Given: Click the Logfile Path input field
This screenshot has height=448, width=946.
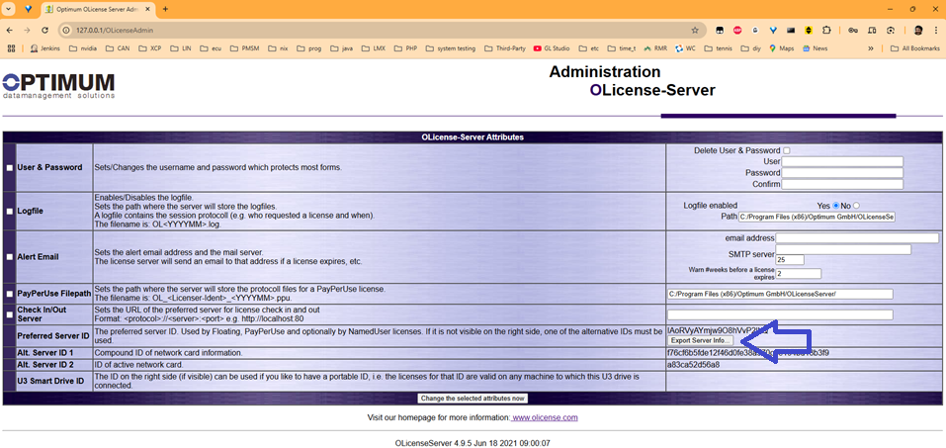Looking at the screenshot, I should point(817,217).
